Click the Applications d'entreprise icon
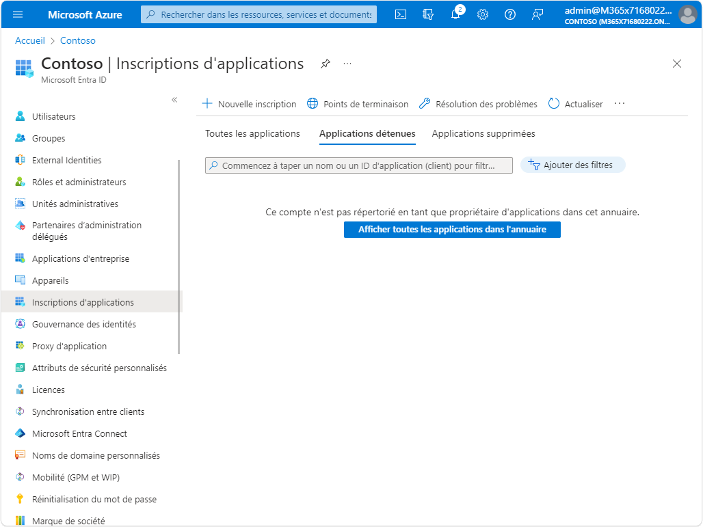This screenshot has width=703, height=527. tap(21, 258)
